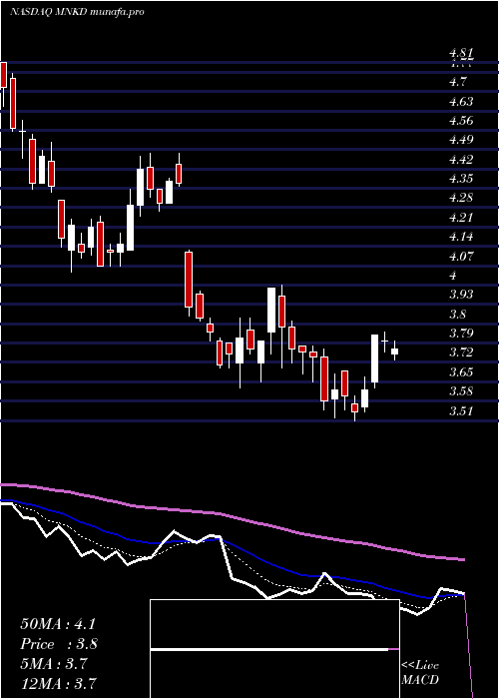This screenshot has width=499, height=699.
Task: Click the first red candlestick at chart top-left
Action: tap(4, 75)
